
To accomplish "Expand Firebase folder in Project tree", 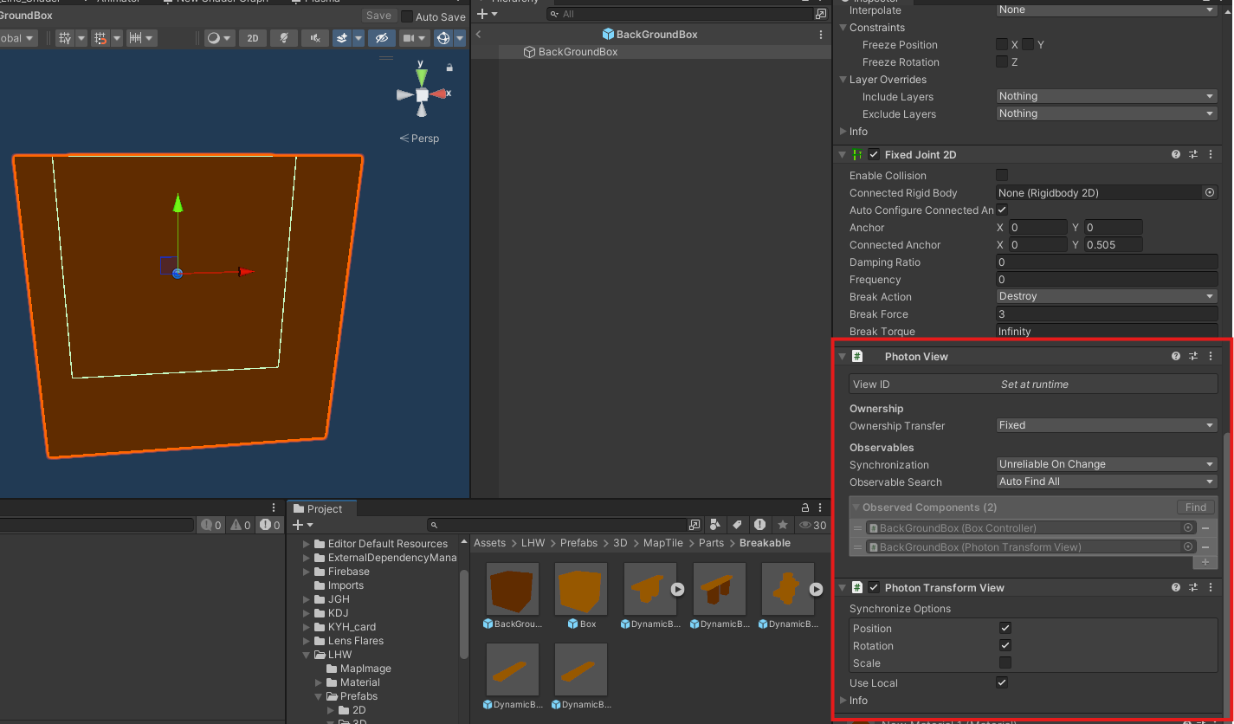I will pyautogui.click(x=306, y=572).
